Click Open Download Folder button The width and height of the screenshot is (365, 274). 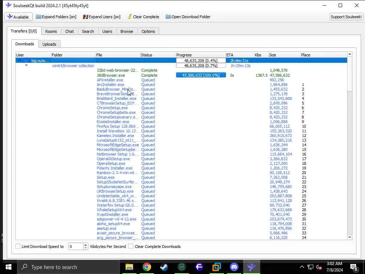coord(188,17)
